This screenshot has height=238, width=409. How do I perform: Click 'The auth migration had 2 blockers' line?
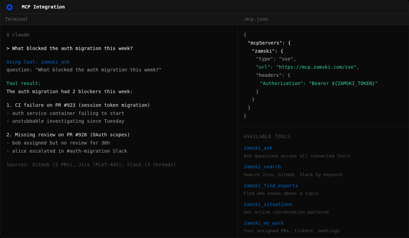(x=70, y=91)
